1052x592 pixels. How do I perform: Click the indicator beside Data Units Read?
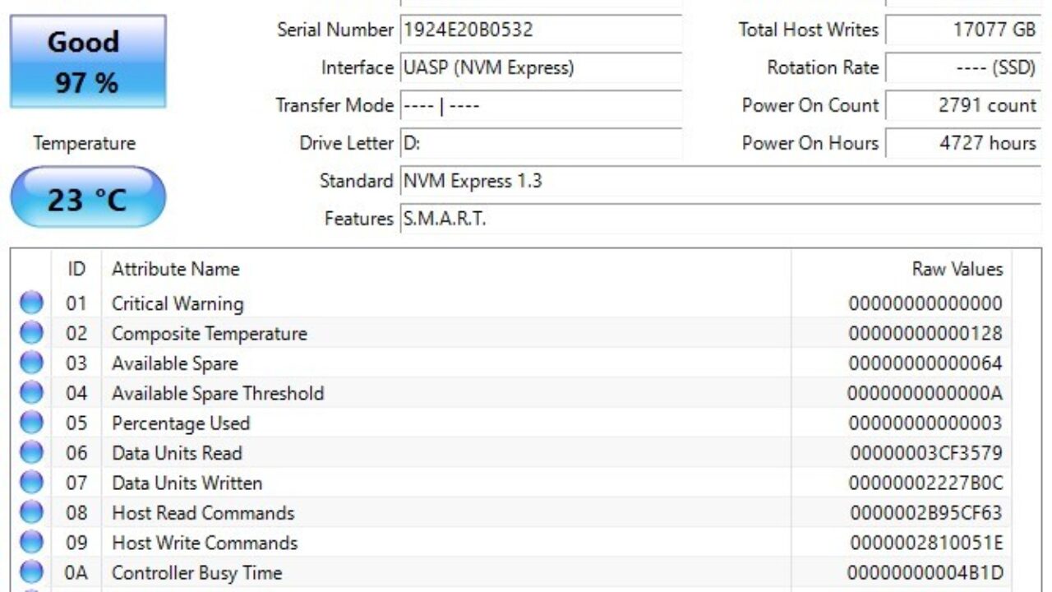31,453
